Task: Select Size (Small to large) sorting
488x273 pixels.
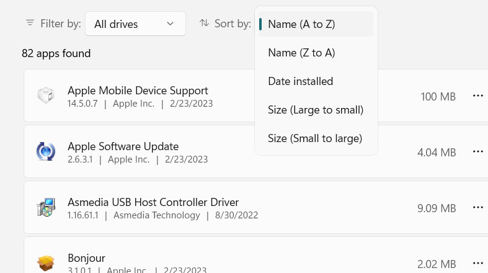Action: tap(315, 138)
